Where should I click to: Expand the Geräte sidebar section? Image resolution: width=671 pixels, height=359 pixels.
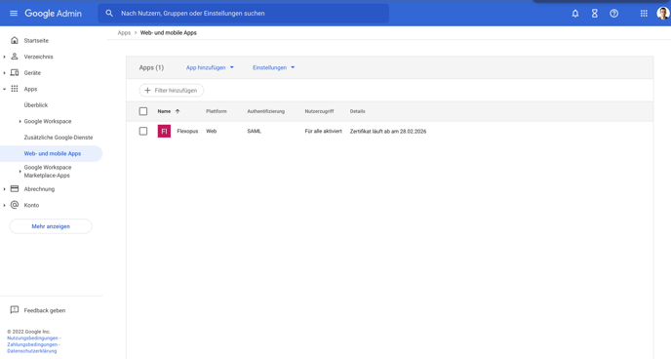point(4,73)
